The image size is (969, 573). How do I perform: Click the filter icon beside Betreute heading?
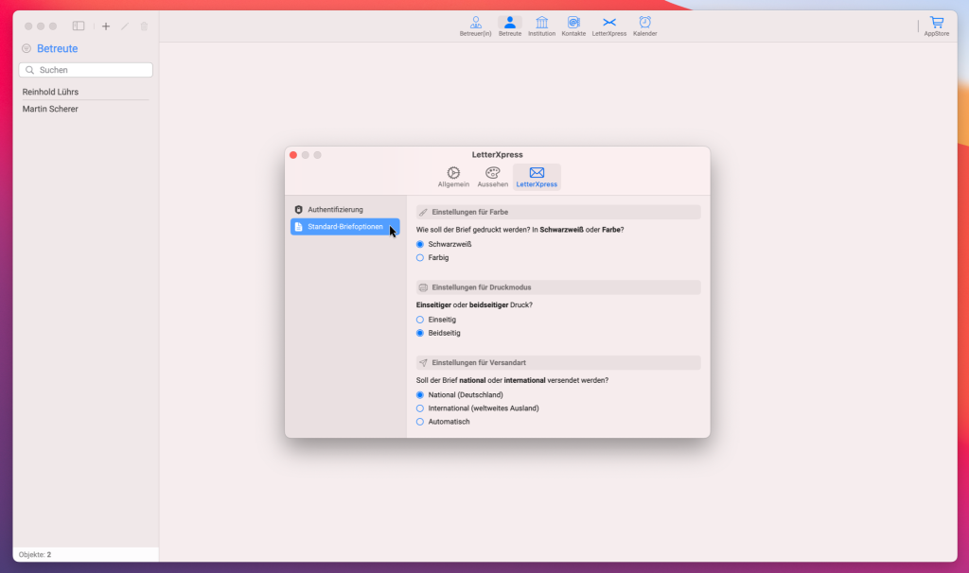[26, 49]
